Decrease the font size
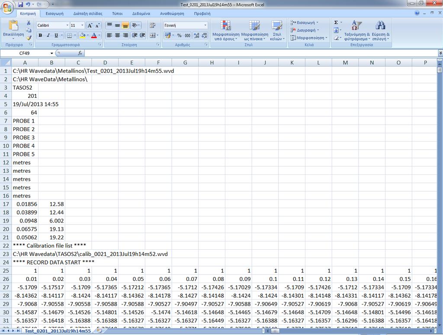443x335 pixels. click(x=97, y=26)
